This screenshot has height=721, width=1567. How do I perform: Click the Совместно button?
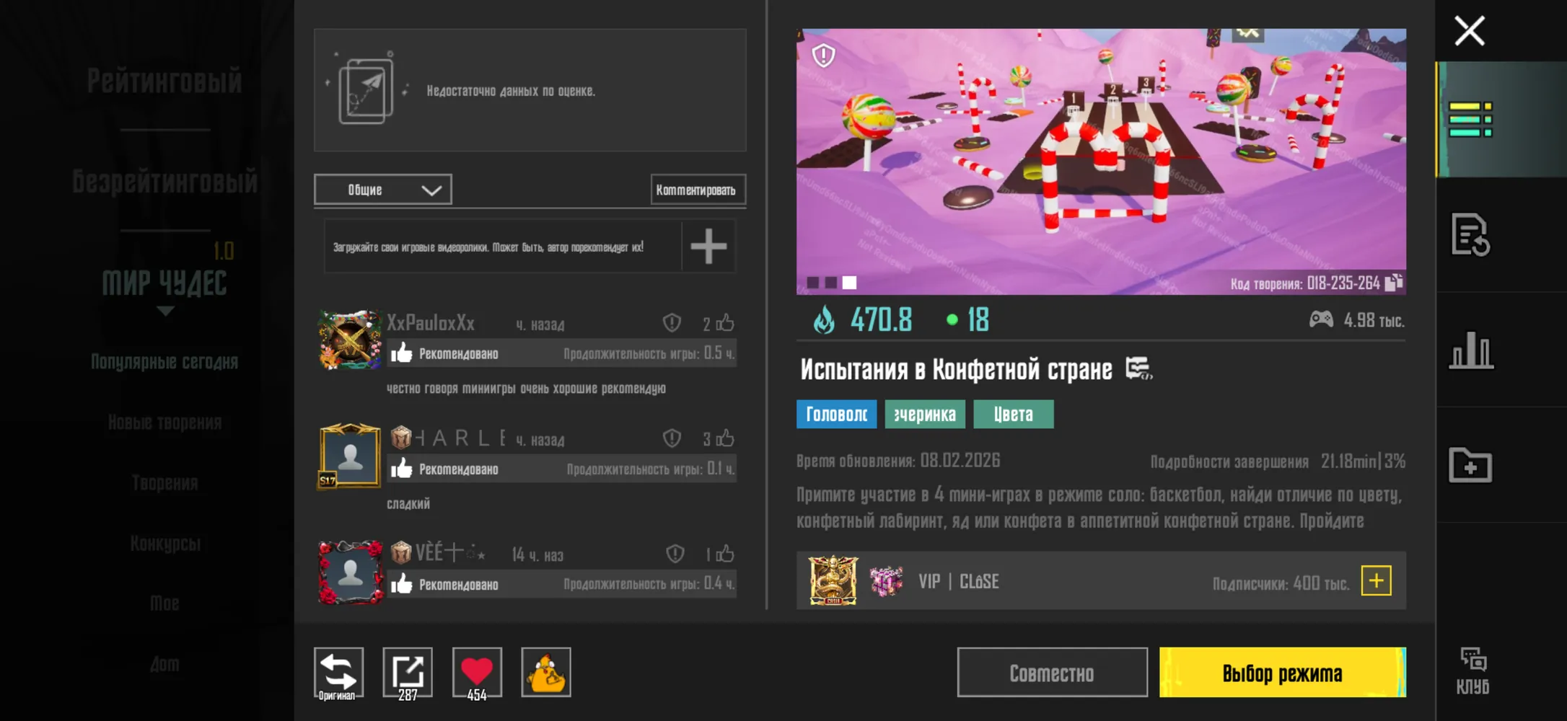click(1052, 673)
